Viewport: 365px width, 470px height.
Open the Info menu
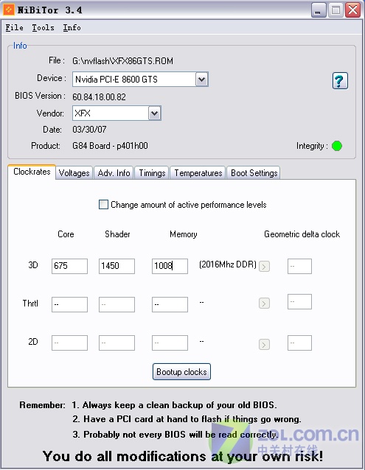pos(72,27)
